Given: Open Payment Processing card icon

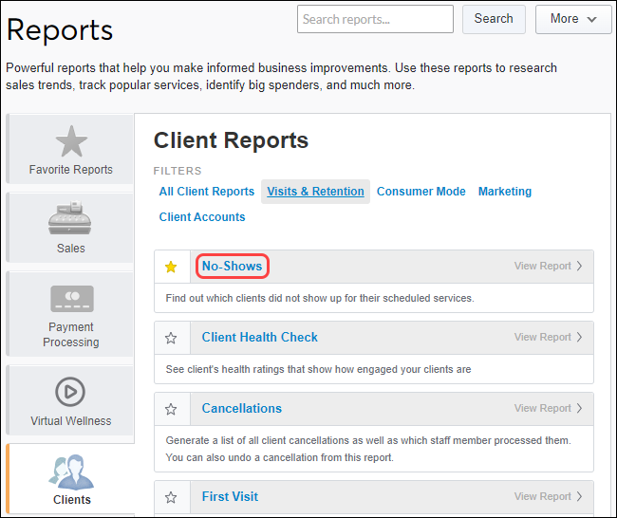Looking at the screenshot, I should click(x=71, y=299).
